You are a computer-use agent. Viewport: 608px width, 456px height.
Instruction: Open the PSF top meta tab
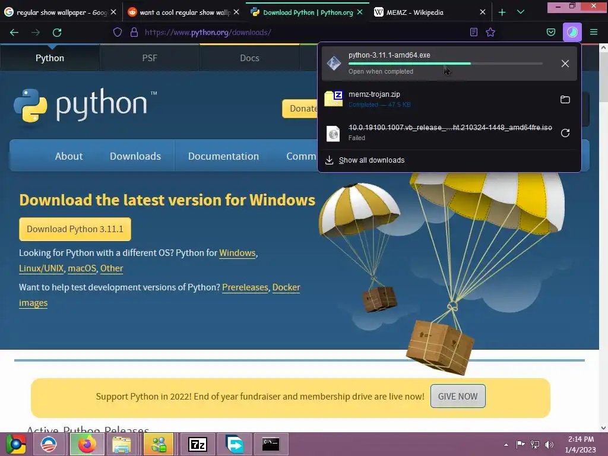click(149, 58)
